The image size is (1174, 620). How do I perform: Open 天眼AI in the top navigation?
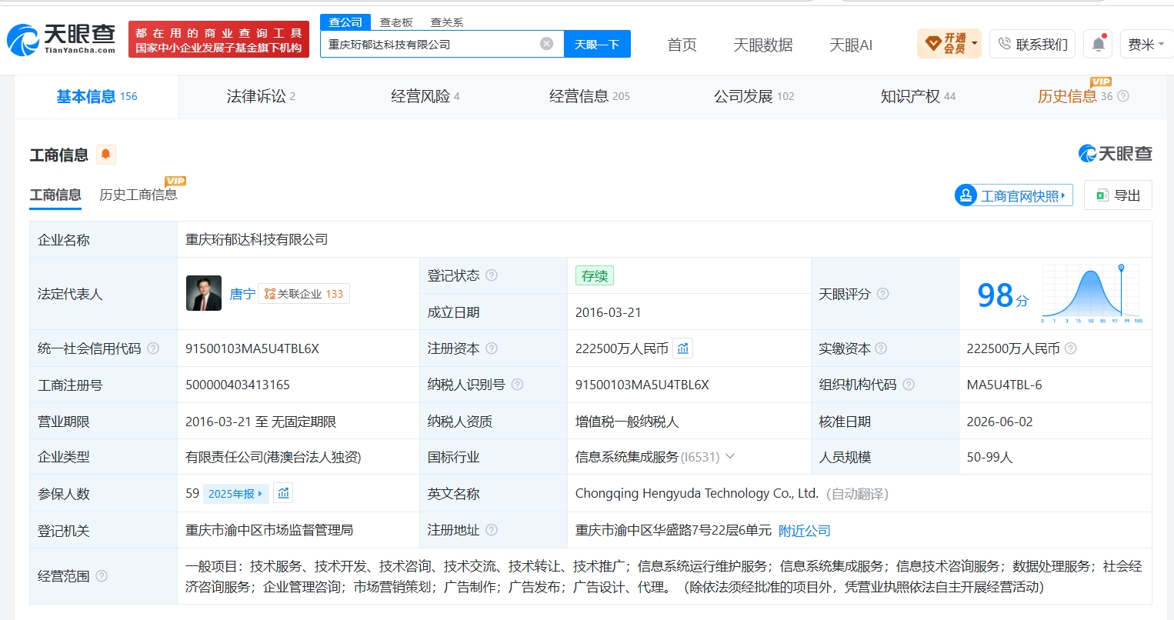pyautogui.click(x=851, y=45)
